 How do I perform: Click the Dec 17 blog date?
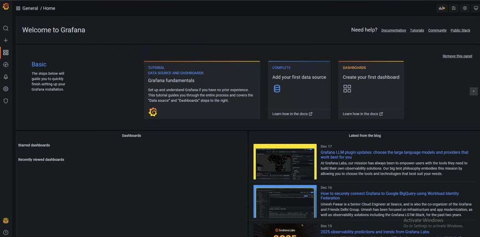pos(326,146)
